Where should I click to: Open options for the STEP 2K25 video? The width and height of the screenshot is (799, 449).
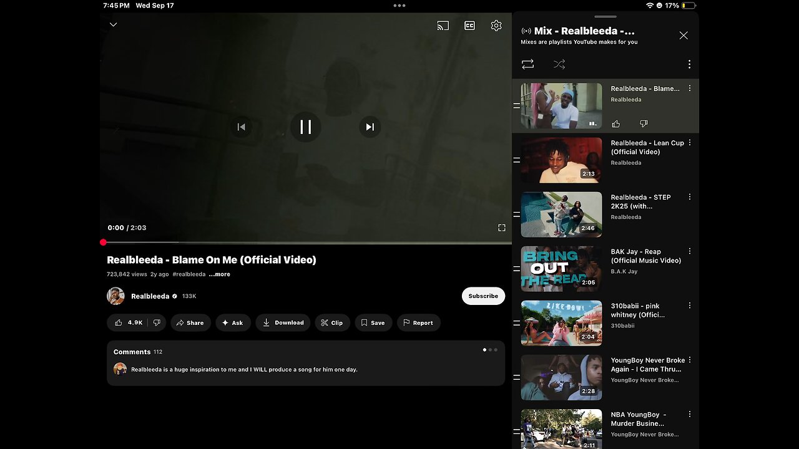click(x=690, y=197)
